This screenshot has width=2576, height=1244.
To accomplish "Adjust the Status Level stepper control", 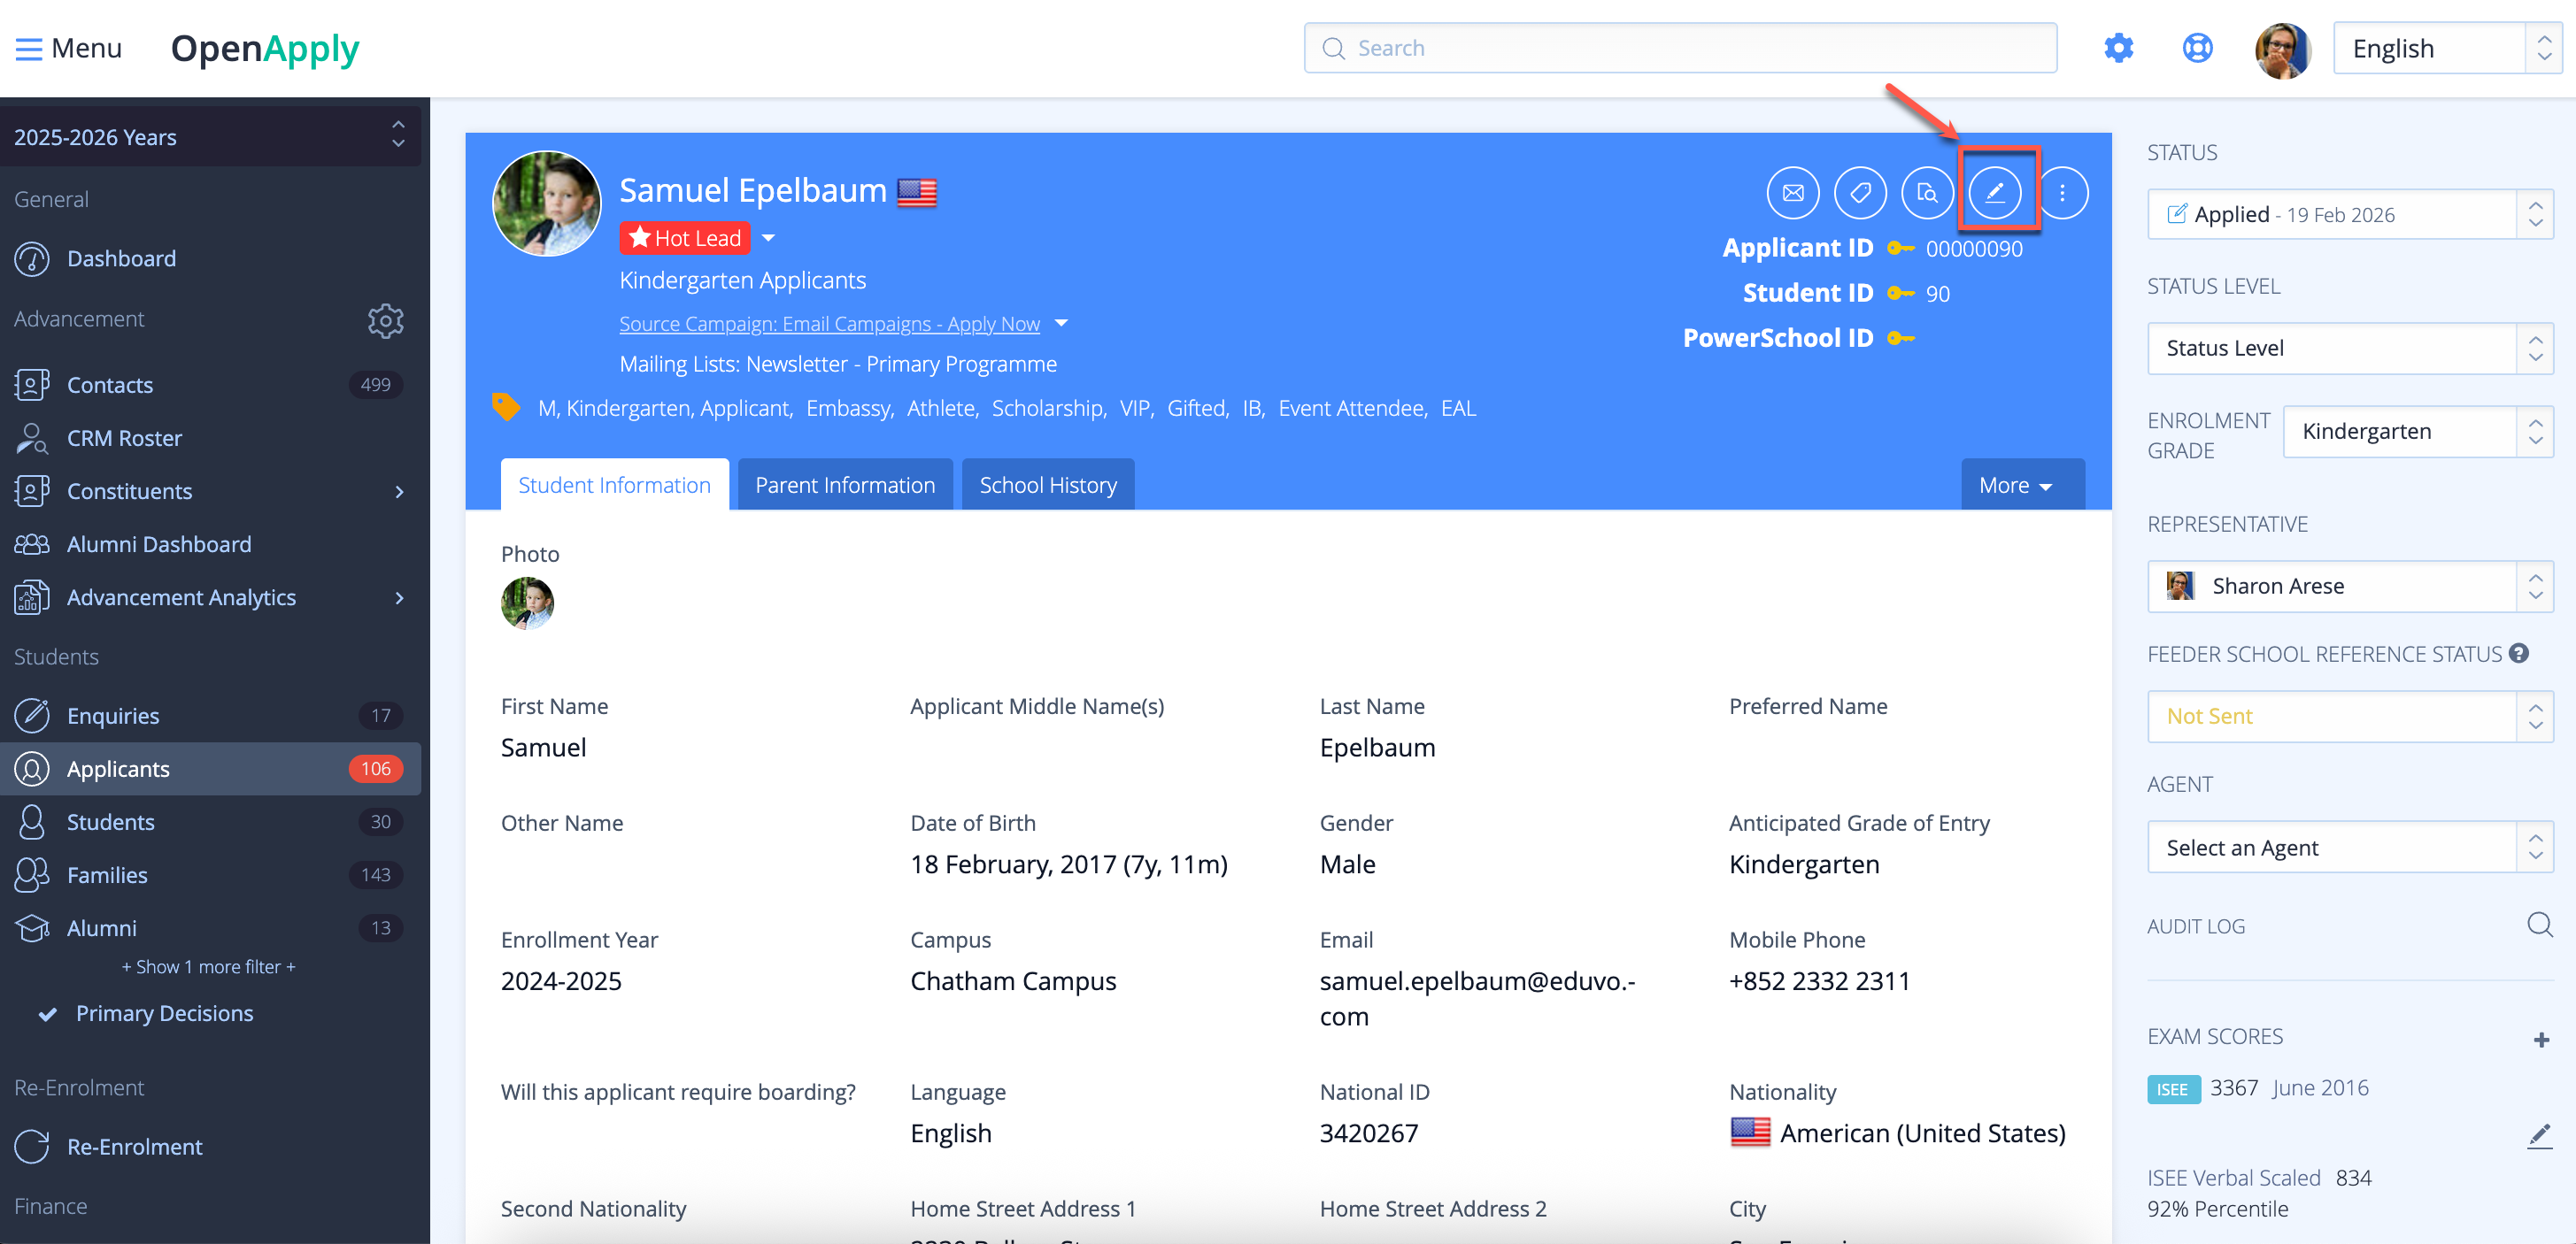I will pyautogui.click(x=2536, y=348).
